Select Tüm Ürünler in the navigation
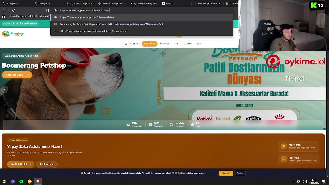This screenshot has height=185, width=329. pos(150,44)
